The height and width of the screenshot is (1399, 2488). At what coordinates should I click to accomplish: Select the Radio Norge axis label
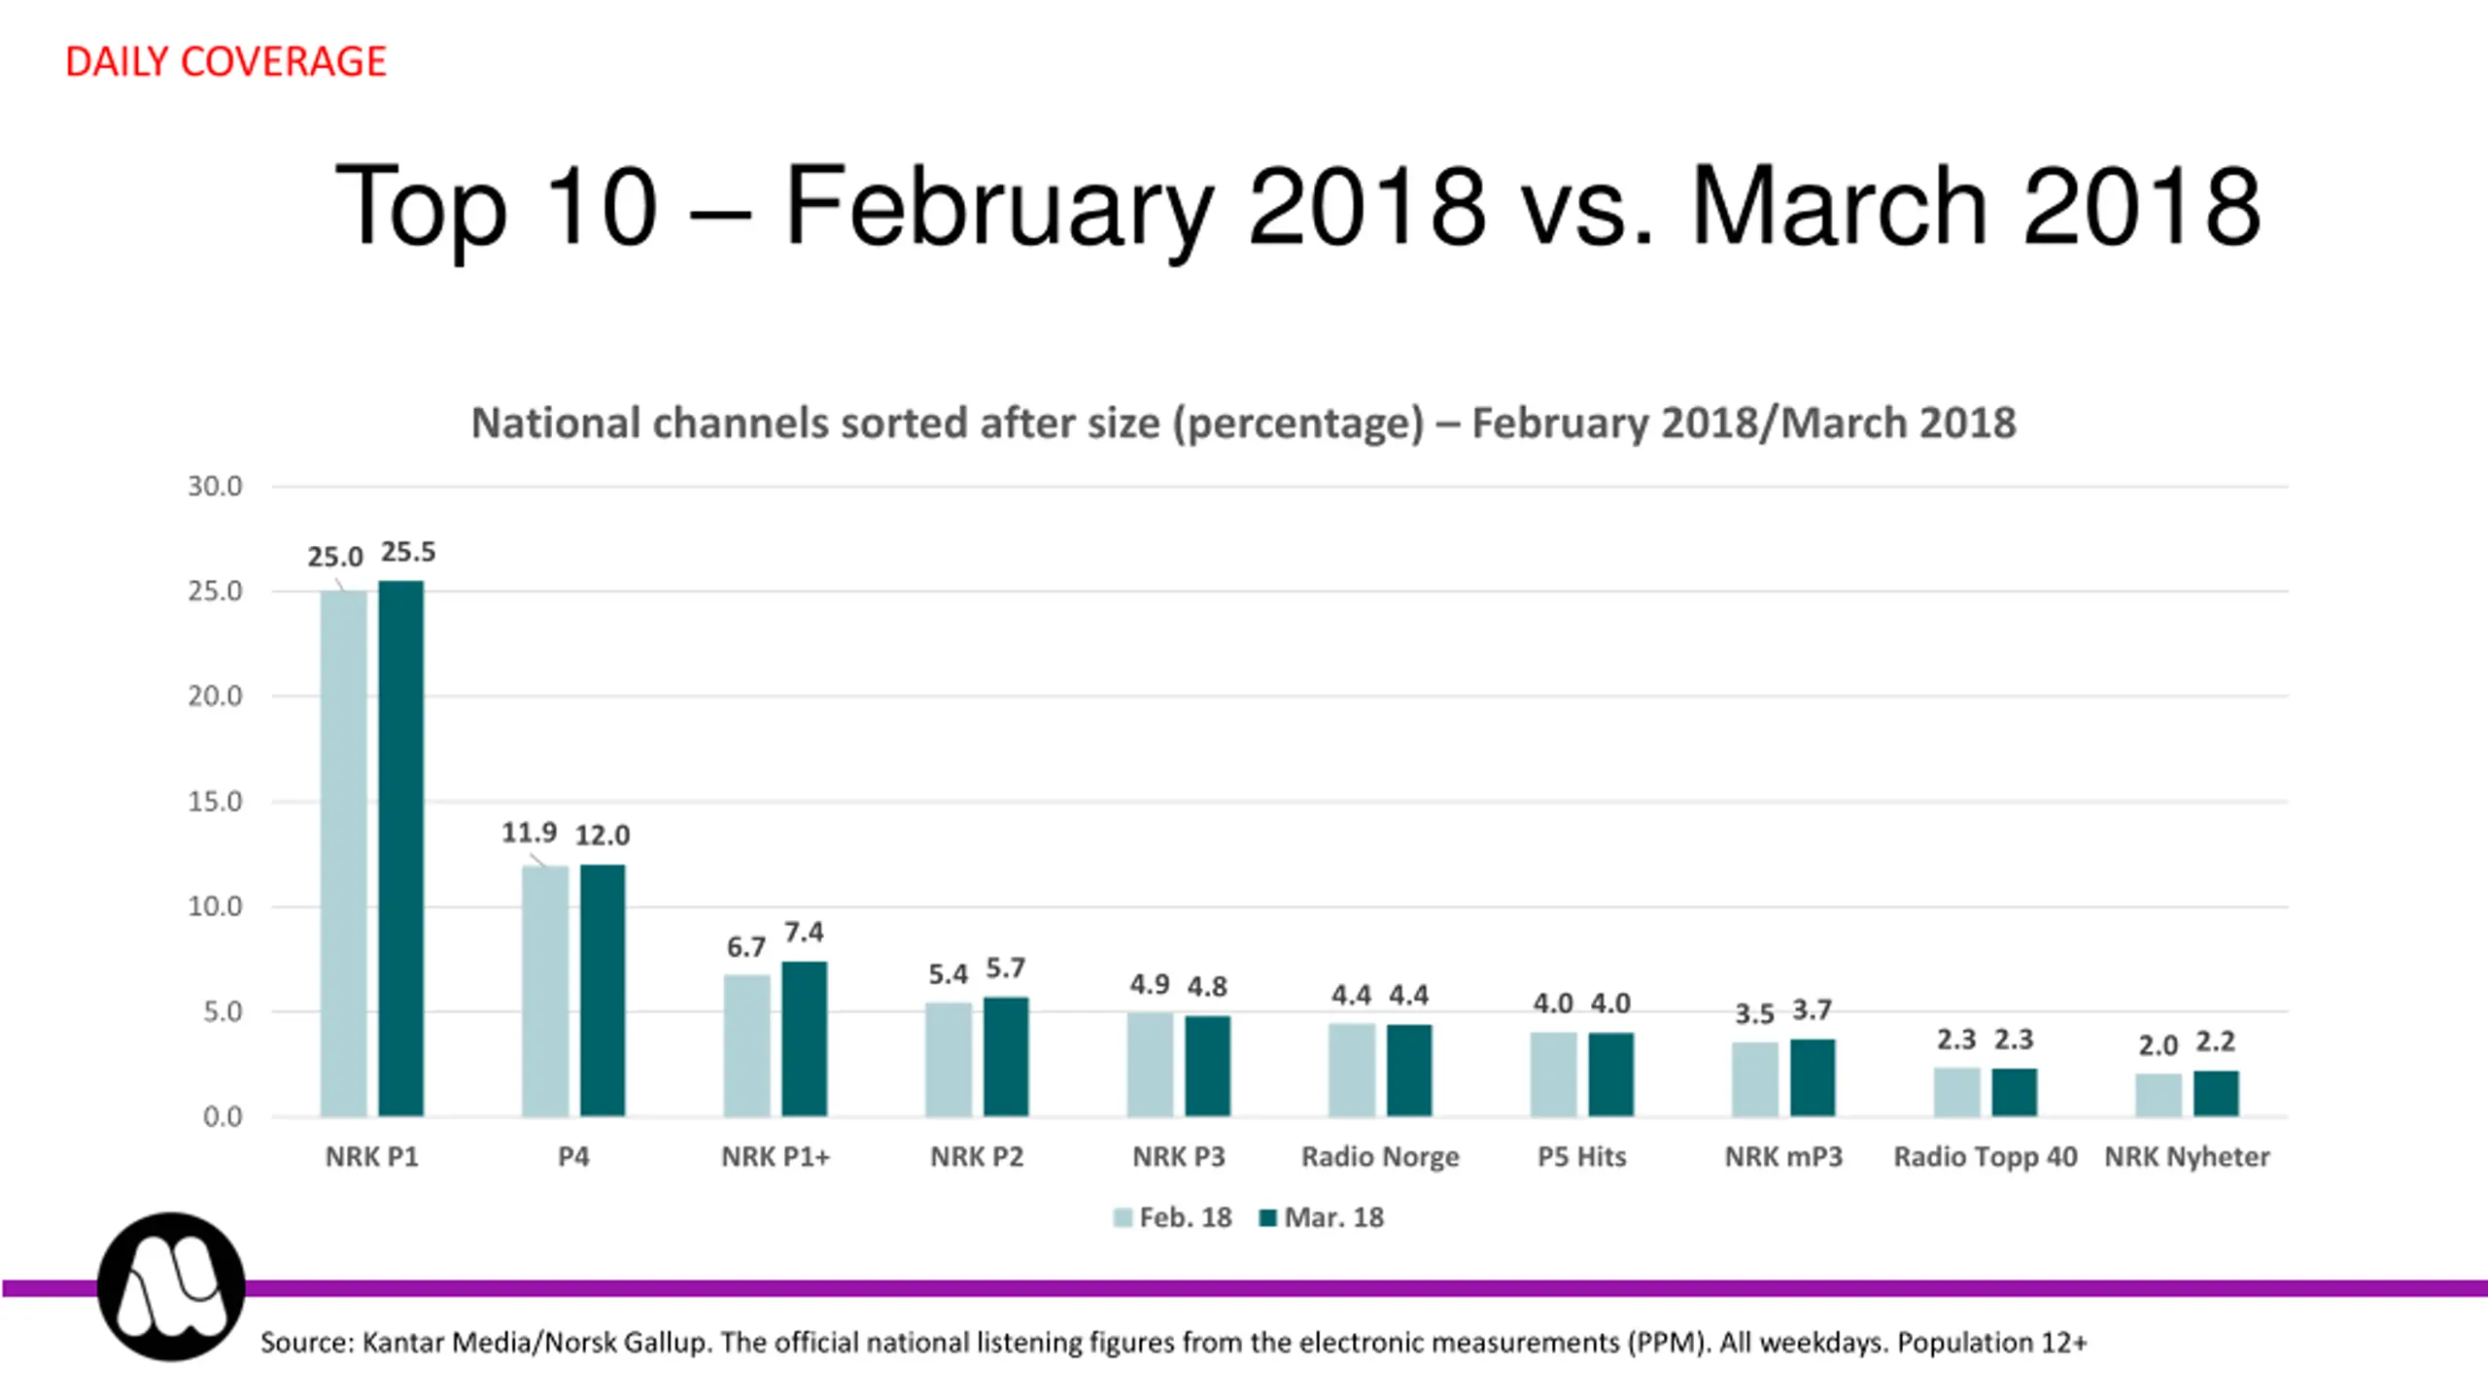click(x=1380, y=1157)
